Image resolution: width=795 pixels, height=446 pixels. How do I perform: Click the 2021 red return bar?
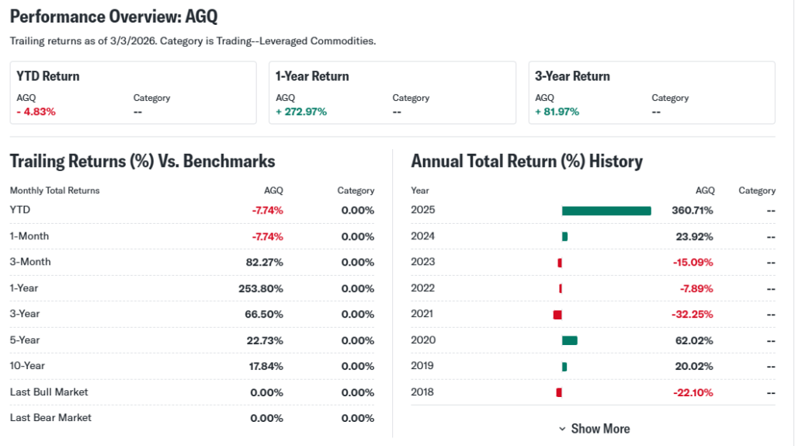click(557, 315)
